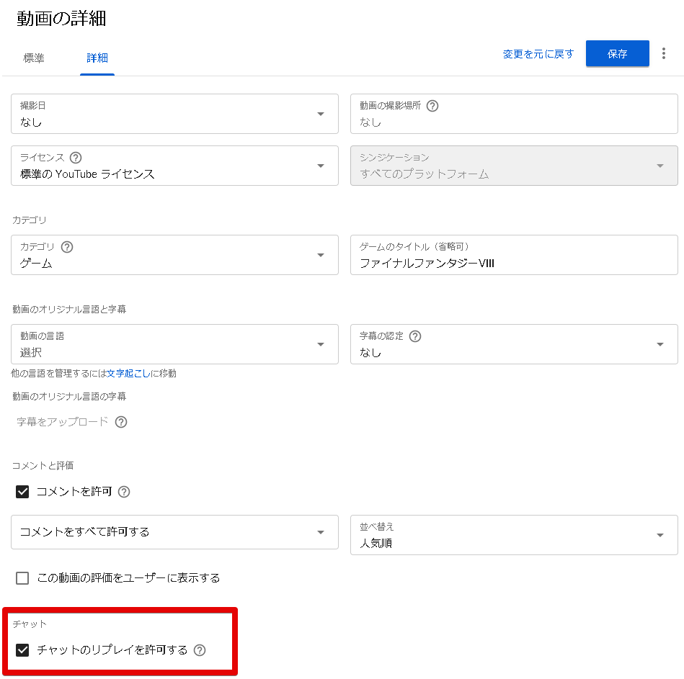Click 変更を元に戻す to undo changes

pos(538,54)
